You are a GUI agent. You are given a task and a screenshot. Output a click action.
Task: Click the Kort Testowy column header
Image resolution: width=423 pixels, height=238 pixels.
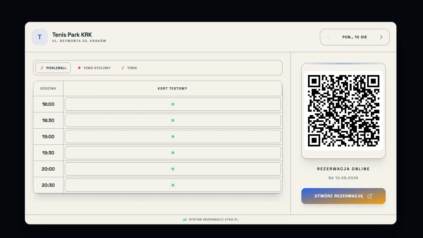coord(173,89)
